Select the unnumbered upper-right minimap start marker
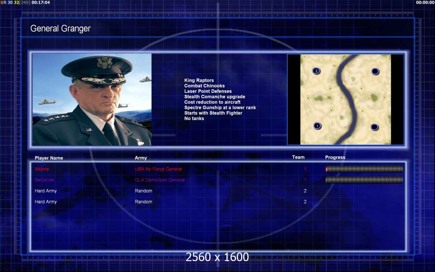The image size is (435, 272). point(375,72)
